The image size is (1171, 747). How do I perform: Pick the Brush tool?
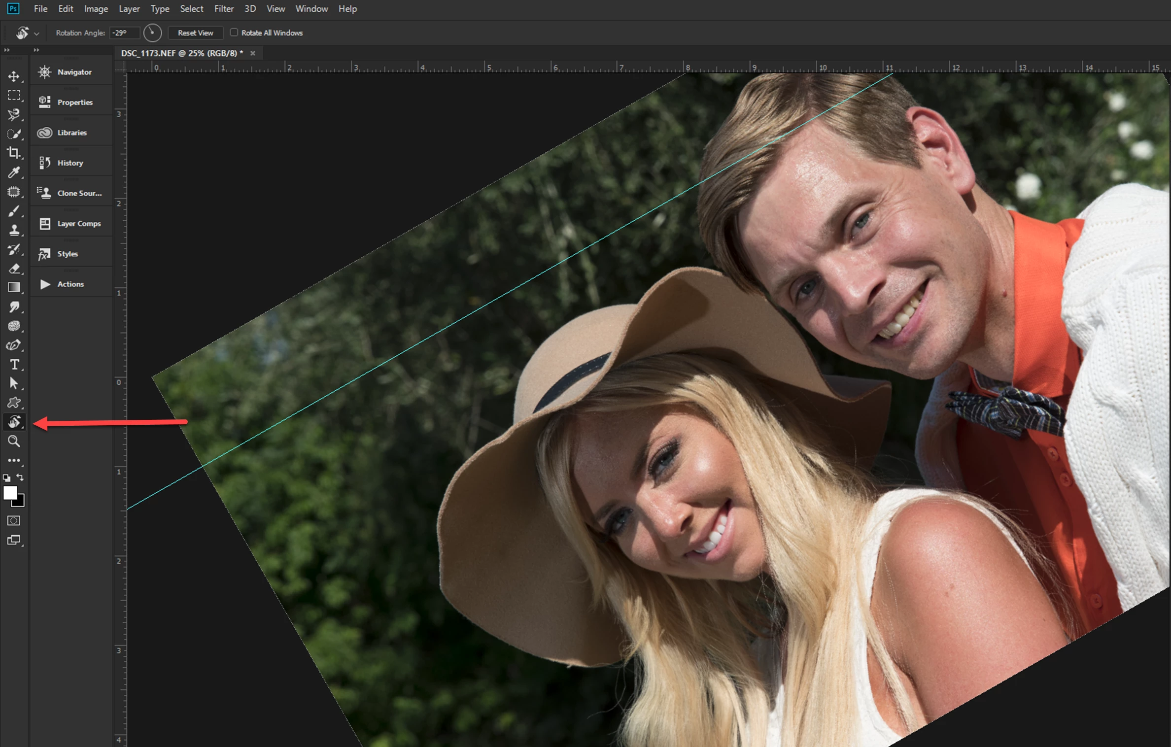(x=14, y=211)
